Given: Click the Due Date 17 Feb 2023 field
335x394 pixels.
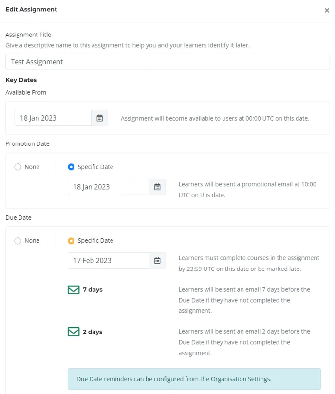Looking at the screenshot, I should [108, 260].
